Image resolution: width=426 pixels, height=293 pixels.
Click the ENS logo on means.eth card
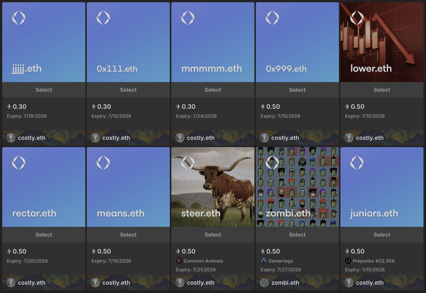click(103, 163)
